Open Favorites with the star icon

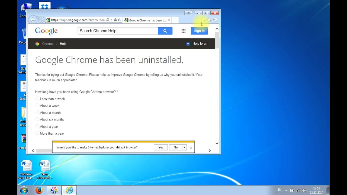pyautogui.click(x=209, y=20)
